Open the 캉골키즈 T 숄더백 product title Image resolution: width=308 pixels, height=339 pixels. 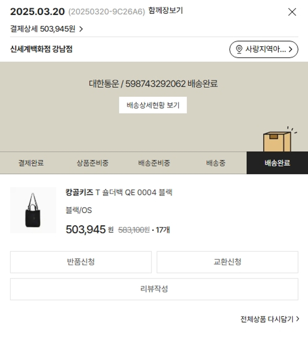pyautogui.click(x=119, y=192)
